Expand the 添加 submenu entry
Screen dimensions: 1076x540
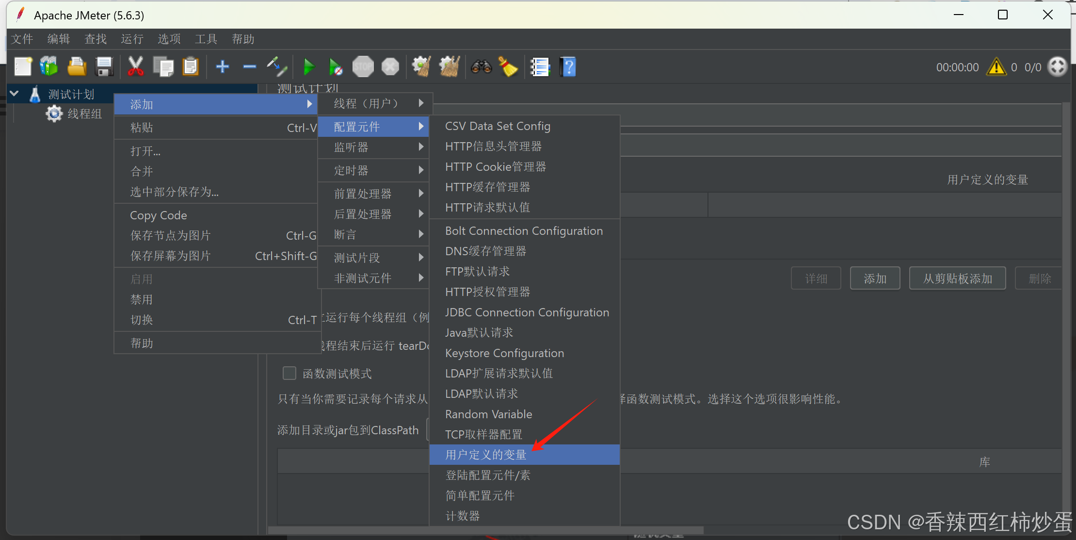[216, 104]
